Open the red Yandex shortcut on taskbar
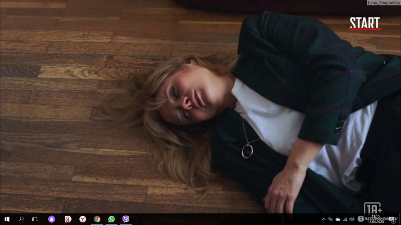This screenshot has width=401, height=225. (68, 219)
